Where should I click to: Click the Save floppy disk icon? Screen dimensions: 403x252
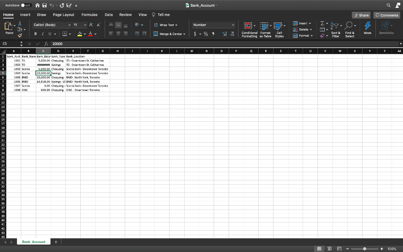pyautogui.click(x=44, y=5)
